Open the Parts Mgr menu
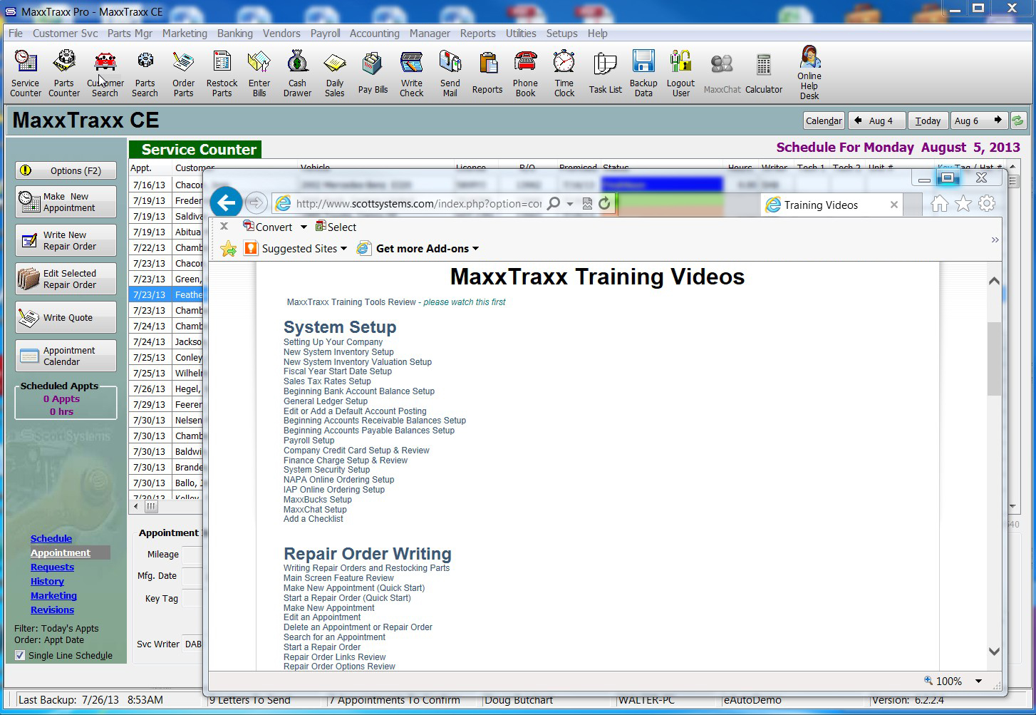The width and height of the screenshot is (1036, 715). pos(130,34)
